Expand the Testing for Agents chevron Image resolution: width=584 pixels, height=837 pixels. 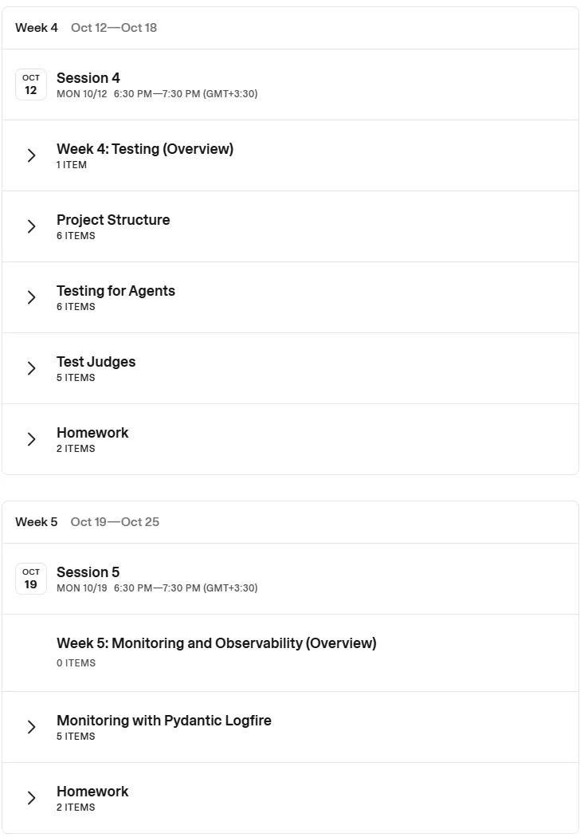[31, 297]
